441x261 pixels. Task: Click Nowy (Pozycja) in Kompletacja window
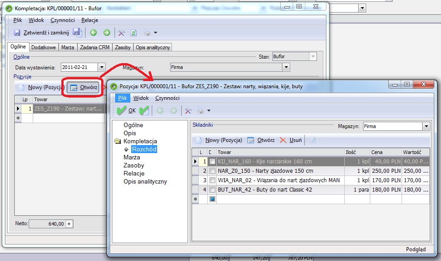[x=42, y=87]
